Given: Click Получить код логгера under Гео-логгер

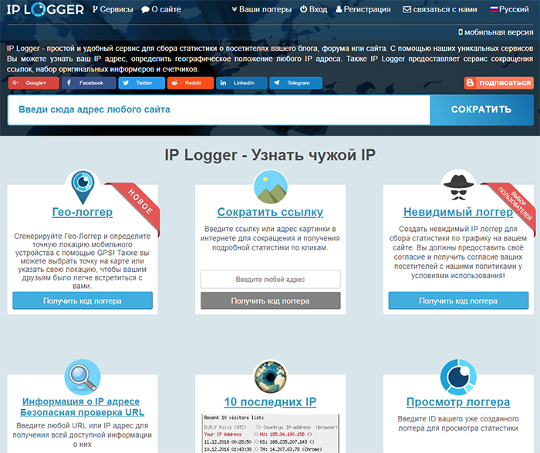Looking at the screenshot, I should click(83, 300).
